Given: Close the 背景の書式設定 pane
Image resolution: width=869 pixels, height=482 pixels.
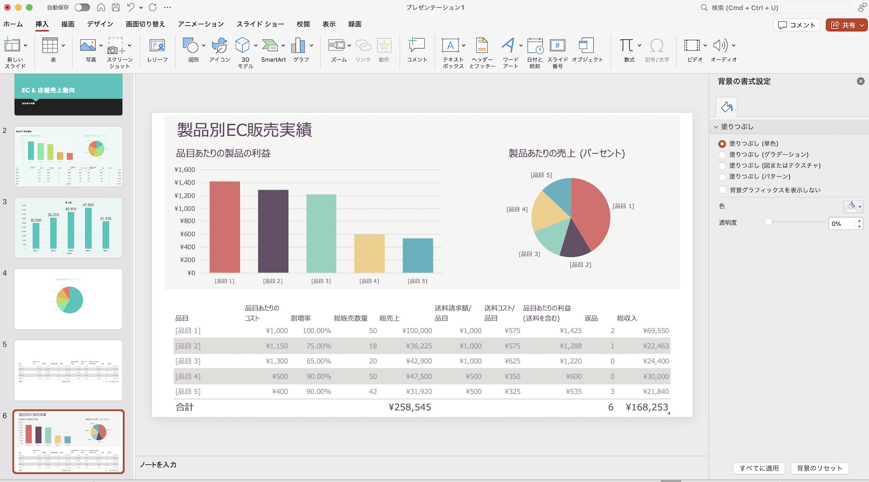Looking at the screenshot, I should pos(861,81).
